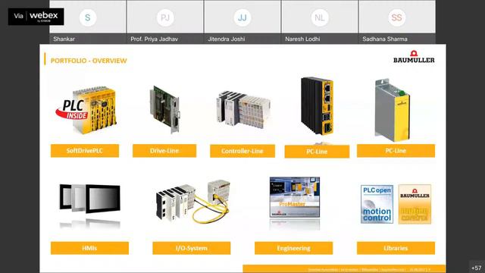Click the I/O-System orange label
The width and height of the screenshot is (485, 273).
(192, 248)
